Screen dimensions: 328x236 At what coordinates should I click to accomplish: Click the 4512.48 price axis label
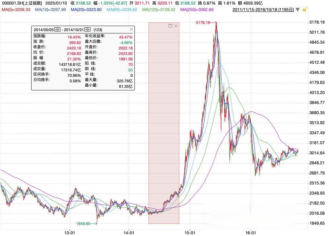[x=317, y=62]
